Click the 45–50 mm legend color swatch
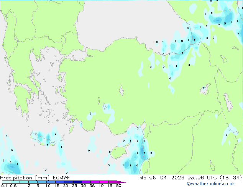 pyautogui.click(x=113, y=182)
